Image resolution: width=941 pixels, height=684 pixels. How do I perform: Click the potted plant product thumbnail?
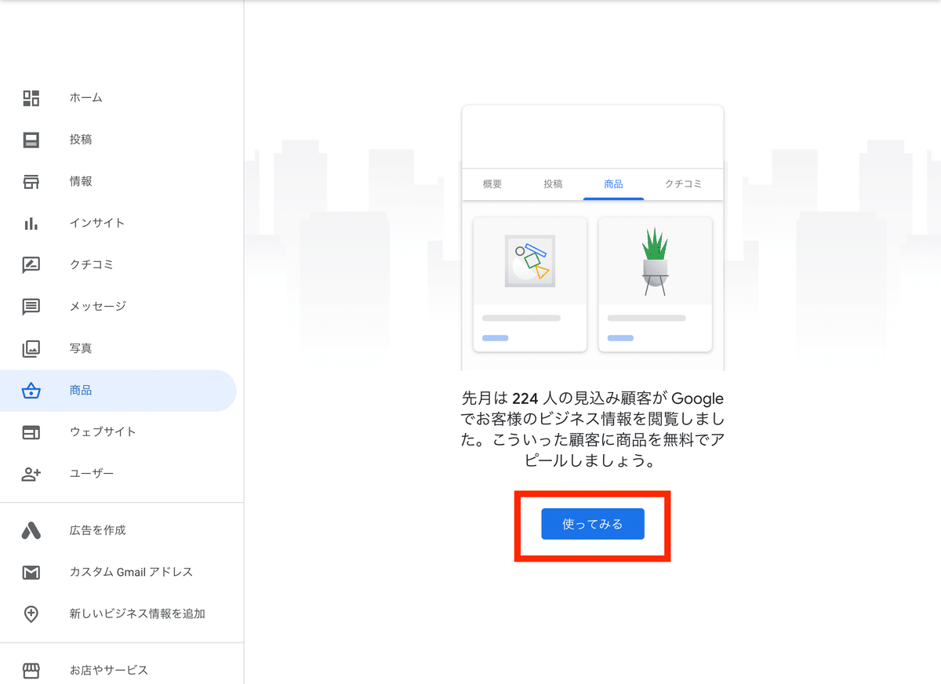655,262
